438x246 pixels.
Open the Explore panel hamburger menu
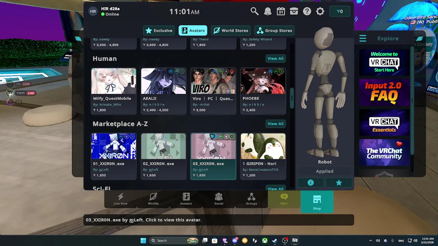pos(363,39)
